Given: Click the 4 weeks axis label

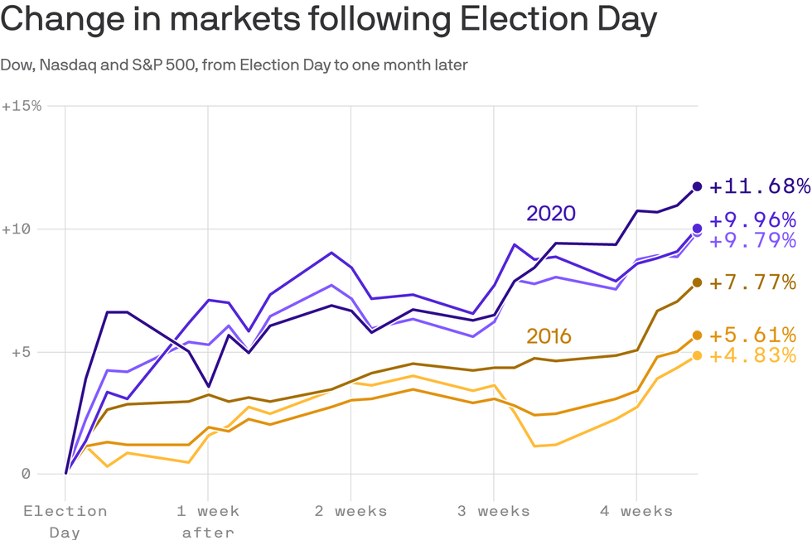Looking at the screenshot, I should point(636,512).
